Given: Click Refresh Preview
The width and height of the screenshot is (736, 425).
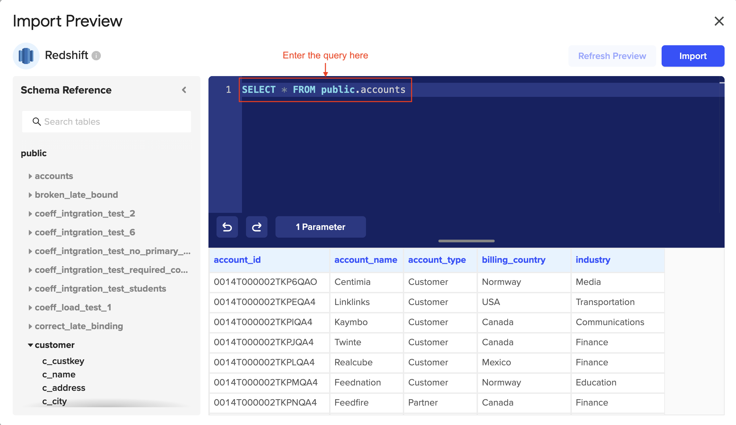Looking at the screenshot, I should (x=612, y=56).
